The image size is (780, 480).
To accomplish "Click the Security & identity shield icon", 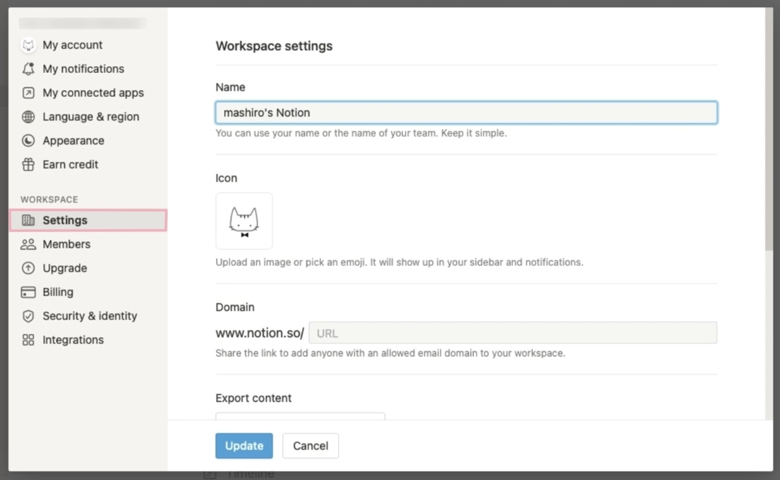I will pyautogui.click(x=29, y=316).
